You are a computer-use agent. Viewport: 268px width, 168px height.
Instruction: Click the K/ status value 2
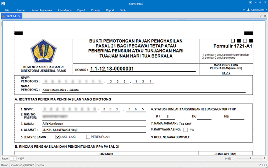pos(168,116)
